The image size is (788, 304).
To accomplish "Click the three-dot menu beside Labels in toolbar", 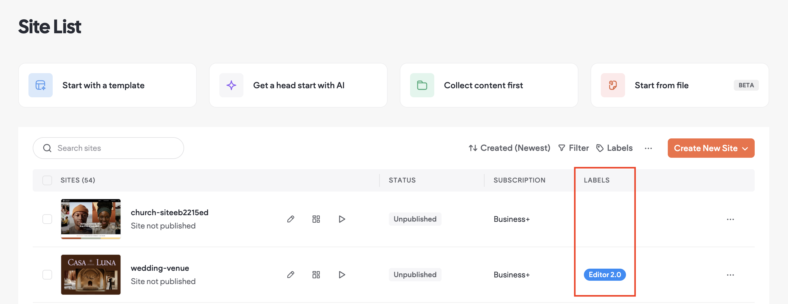I will pos(648,148).
